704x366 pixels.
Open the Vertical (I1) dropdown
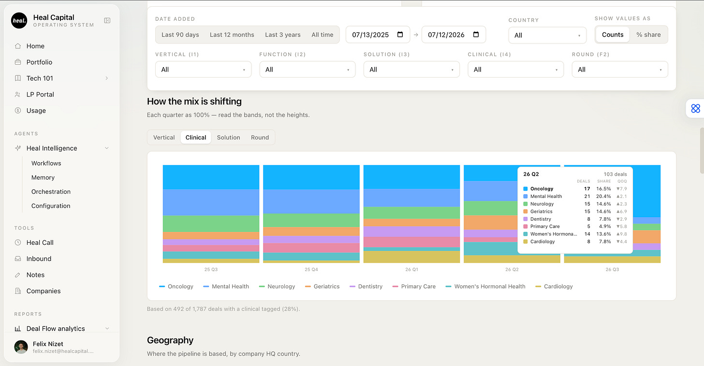point(203,70)
